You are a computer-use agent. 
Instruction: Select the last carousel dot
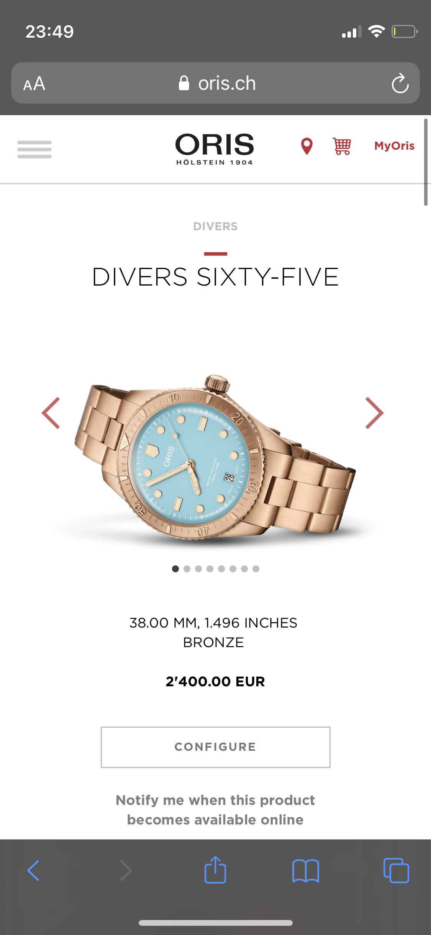(256, 569)
